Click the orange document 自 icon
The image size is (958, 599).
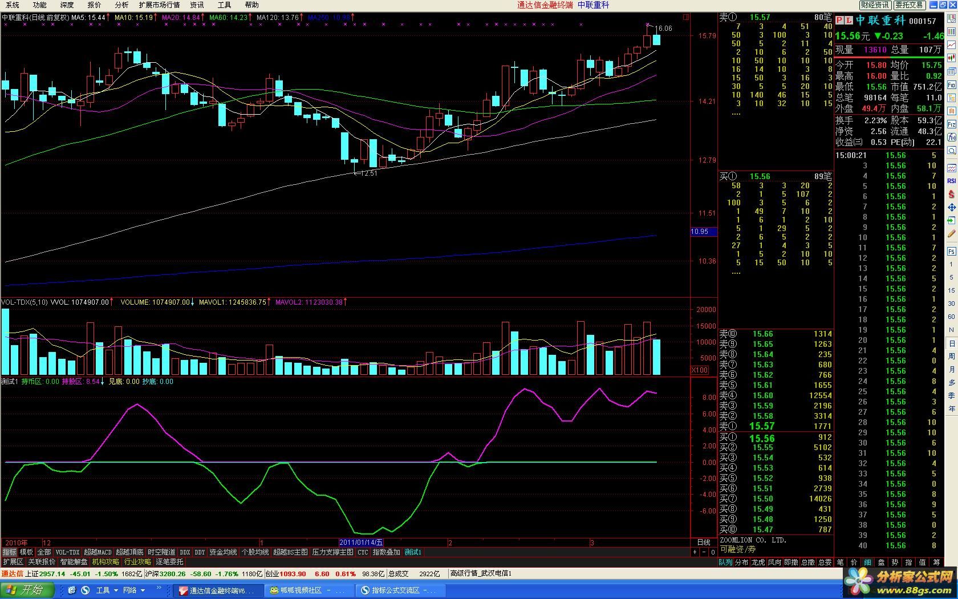(952, 111)
